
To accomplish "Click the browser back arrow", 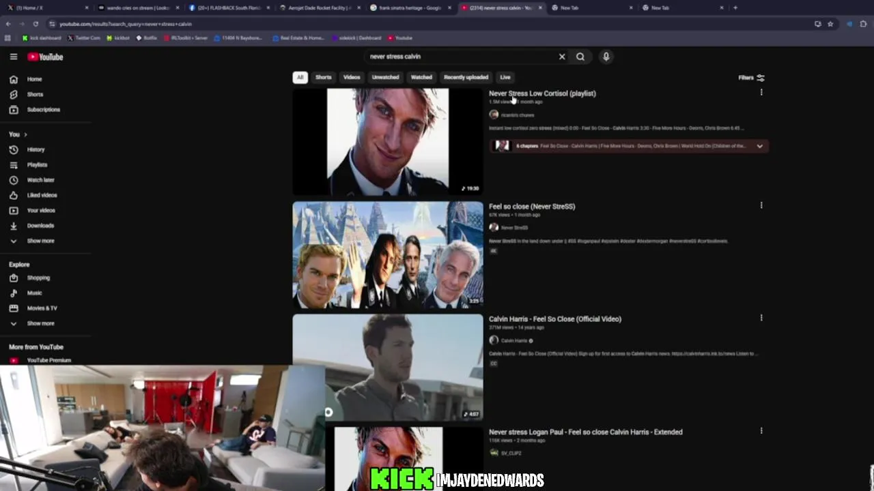I will [x=8, y=24].
